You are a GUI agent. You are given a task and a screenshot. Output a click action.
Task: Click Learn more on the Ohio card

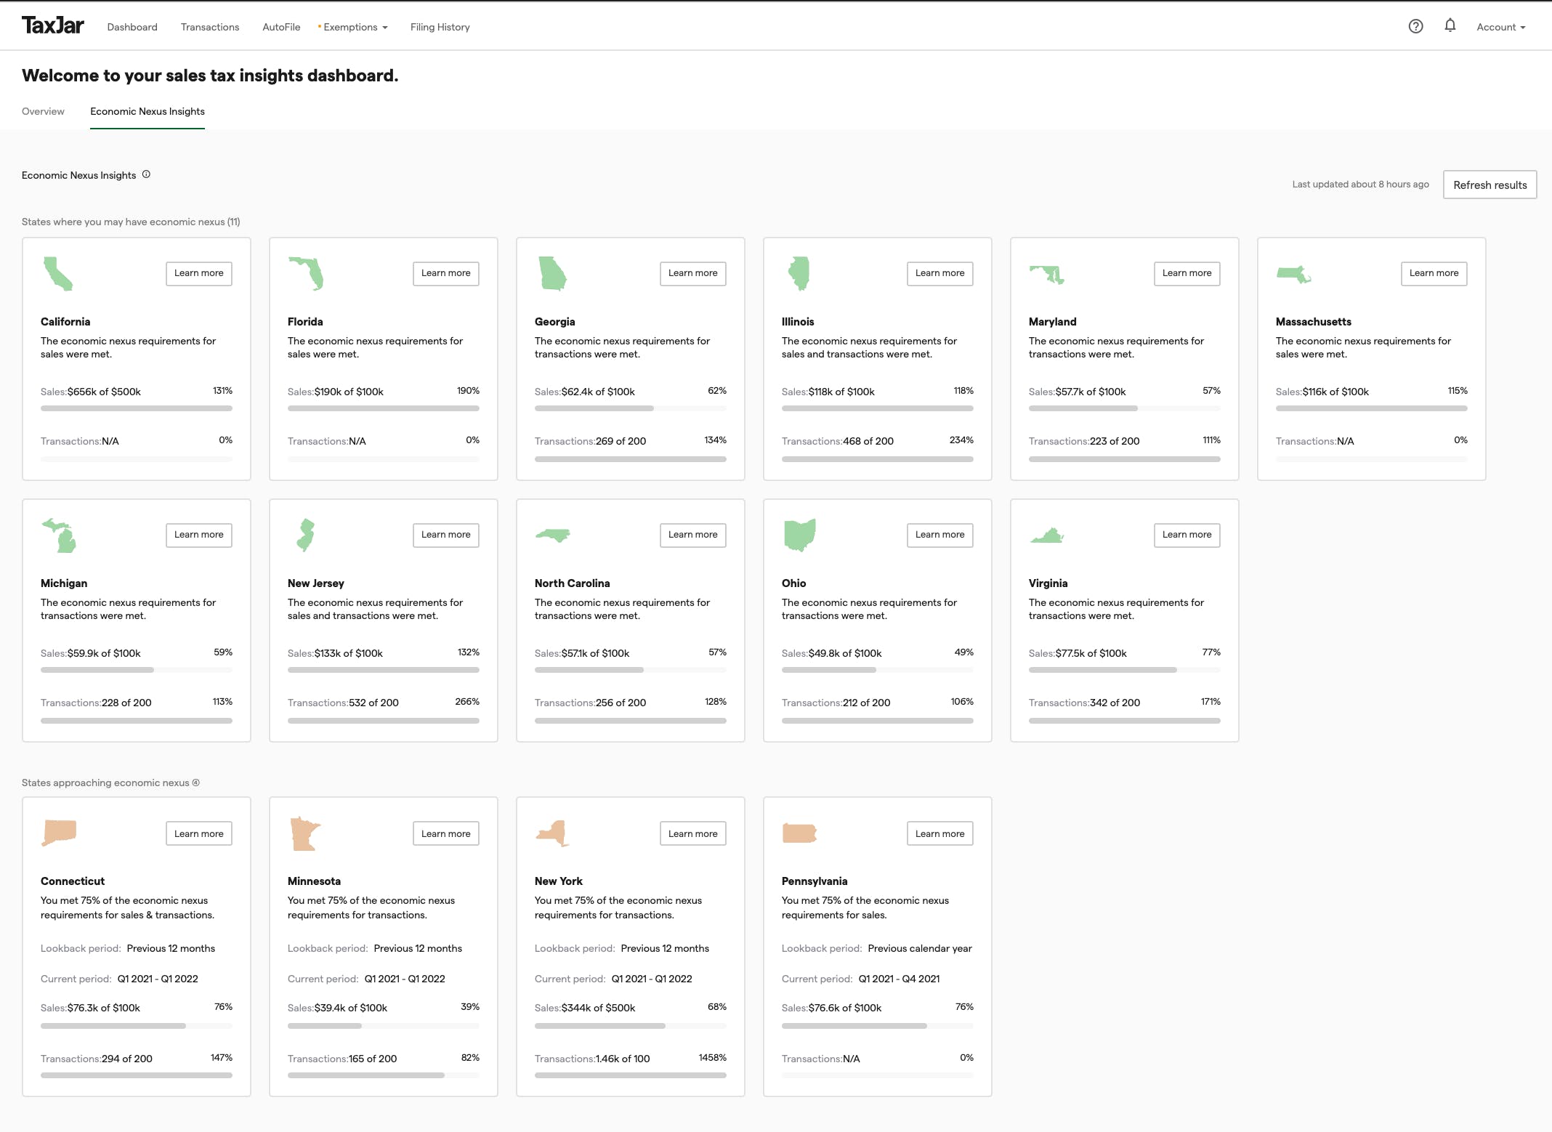tap(940, 535)
